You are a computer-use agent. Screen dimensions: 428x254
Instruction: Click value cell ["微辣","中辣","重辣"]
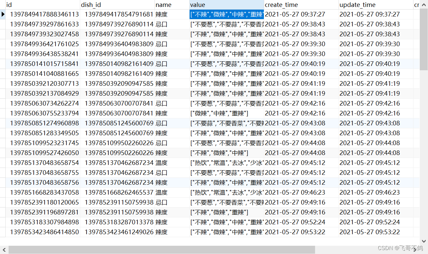point(227,113)
